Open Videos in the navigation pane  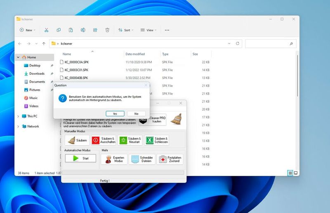coord(34,106)
